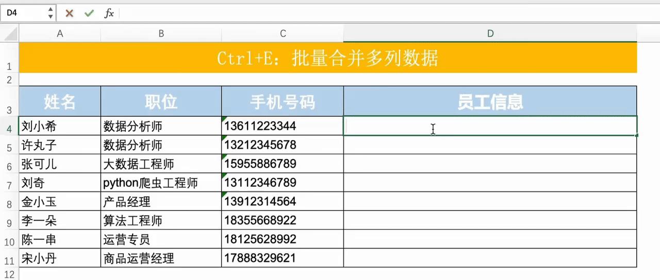Select row 4 header
Screen dimensions: 660x280
click(x=9, y=126)
